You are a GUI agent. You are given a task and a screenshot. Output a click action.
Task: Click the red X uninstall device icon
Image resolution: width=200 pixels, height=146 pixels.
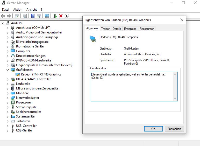[x=61, y=16]
